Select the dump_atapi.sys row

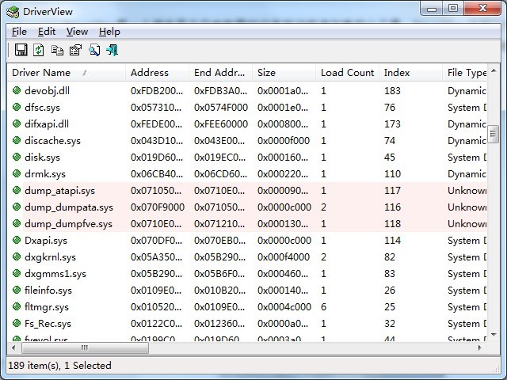click(x=59, y=191)
